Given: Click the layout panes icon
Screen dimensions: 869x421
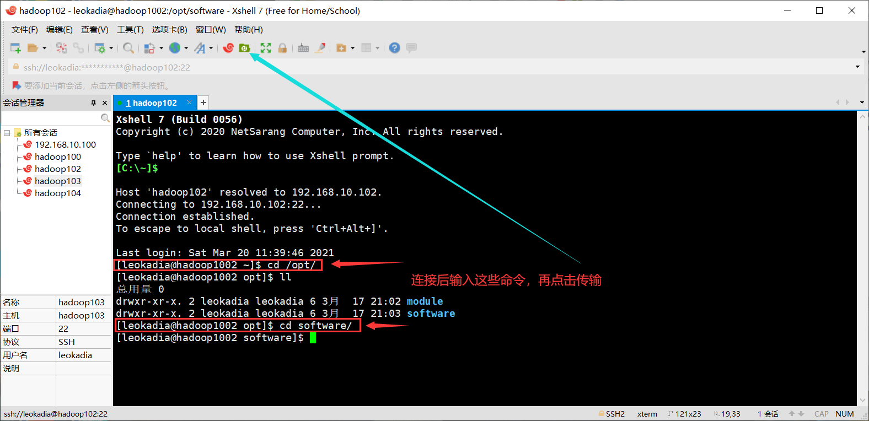Looking at the screenshot, I should point(366,48).
